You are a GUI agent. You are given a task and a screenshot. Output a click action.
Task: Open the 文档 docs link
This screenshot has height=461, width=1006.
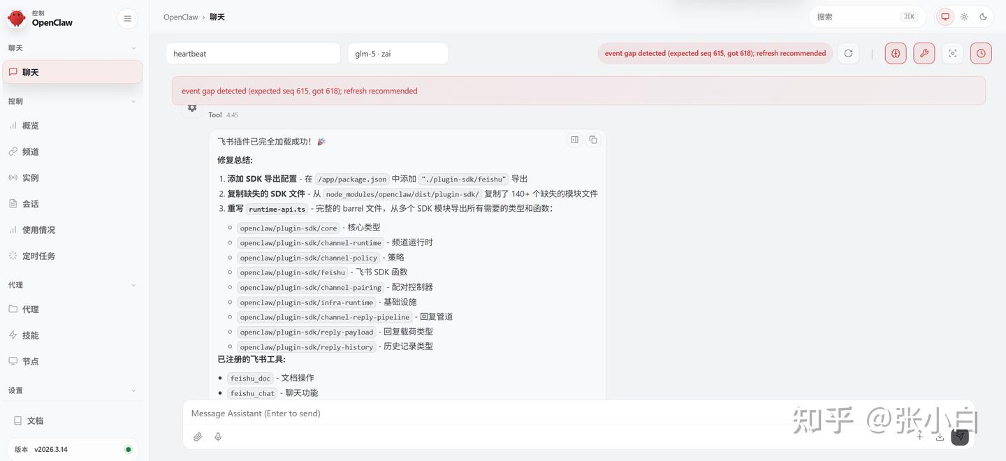73,420
